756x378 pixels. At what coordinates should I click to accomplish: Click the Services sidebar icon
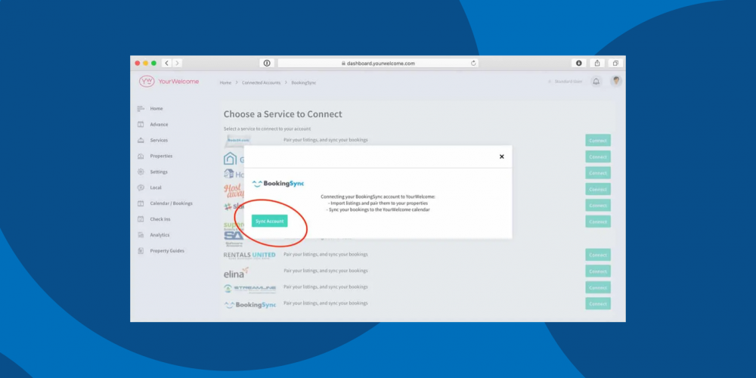coord(141,141)
